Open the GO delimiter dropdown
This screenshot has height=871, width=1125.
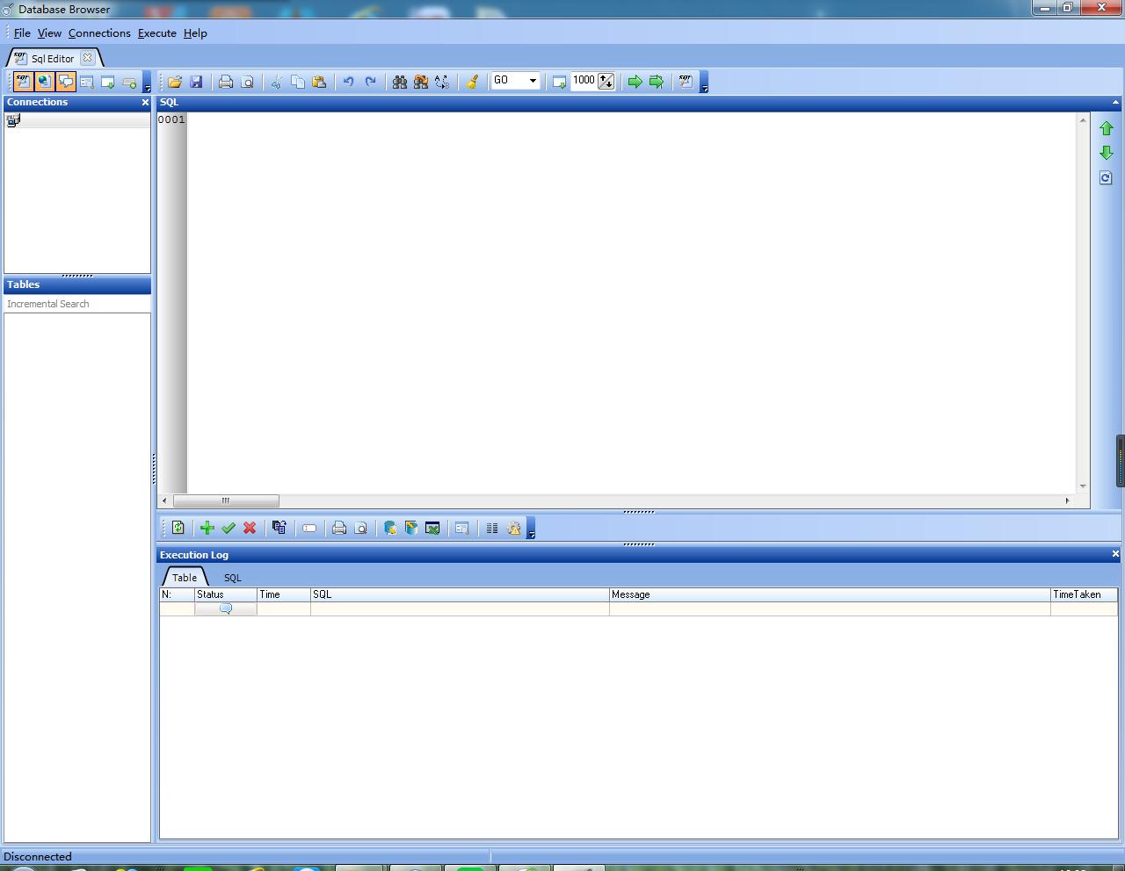pos(533,81)
